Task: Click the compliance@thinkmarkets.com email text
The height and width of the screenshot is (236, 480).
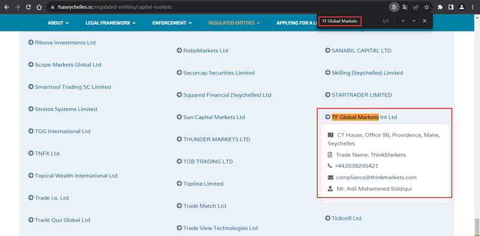Action: click(x=376, y=177)
